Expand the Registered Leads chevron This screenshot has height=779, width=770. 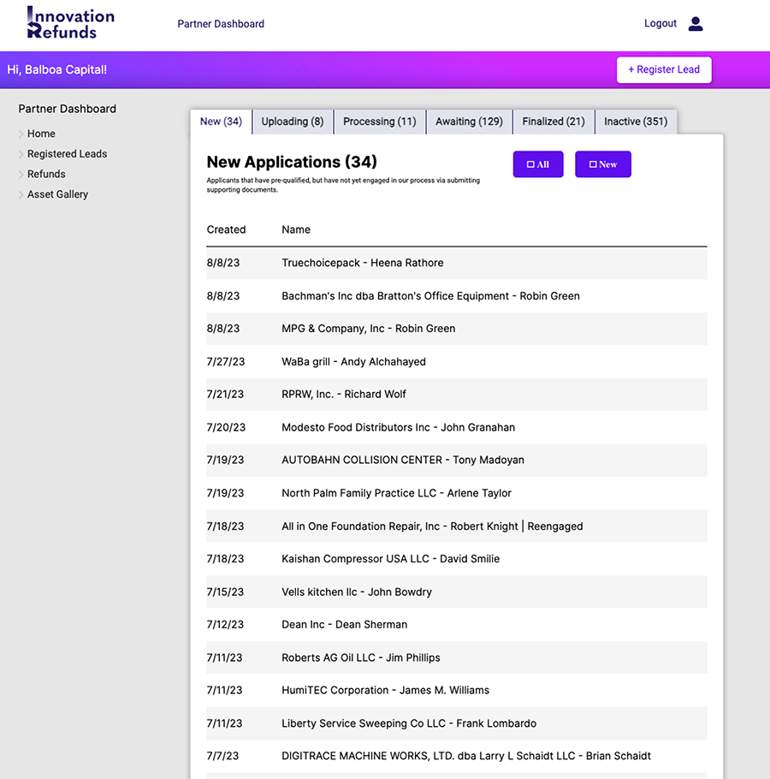(x=21, y=155)
